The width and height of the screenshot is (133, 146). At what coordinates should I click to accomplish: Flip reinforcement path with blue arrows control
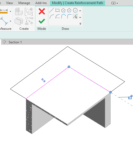click(43, 80)
